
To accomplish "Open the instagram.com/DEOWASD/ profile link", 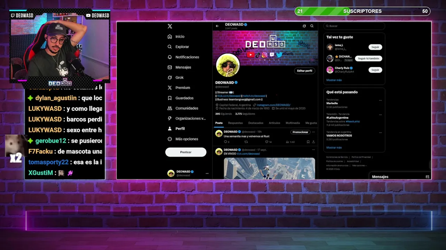I will (274, 105).
